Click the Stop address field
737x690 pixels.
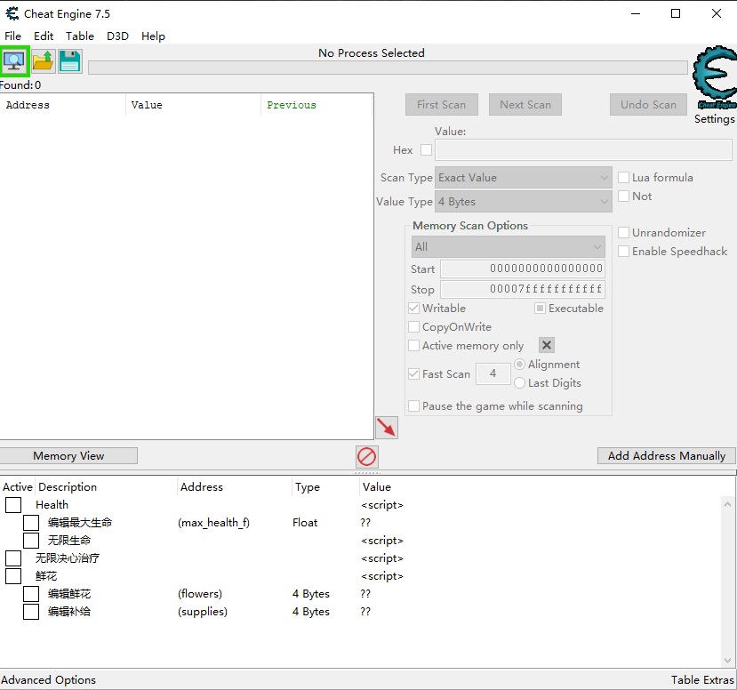tap(523, 289)
